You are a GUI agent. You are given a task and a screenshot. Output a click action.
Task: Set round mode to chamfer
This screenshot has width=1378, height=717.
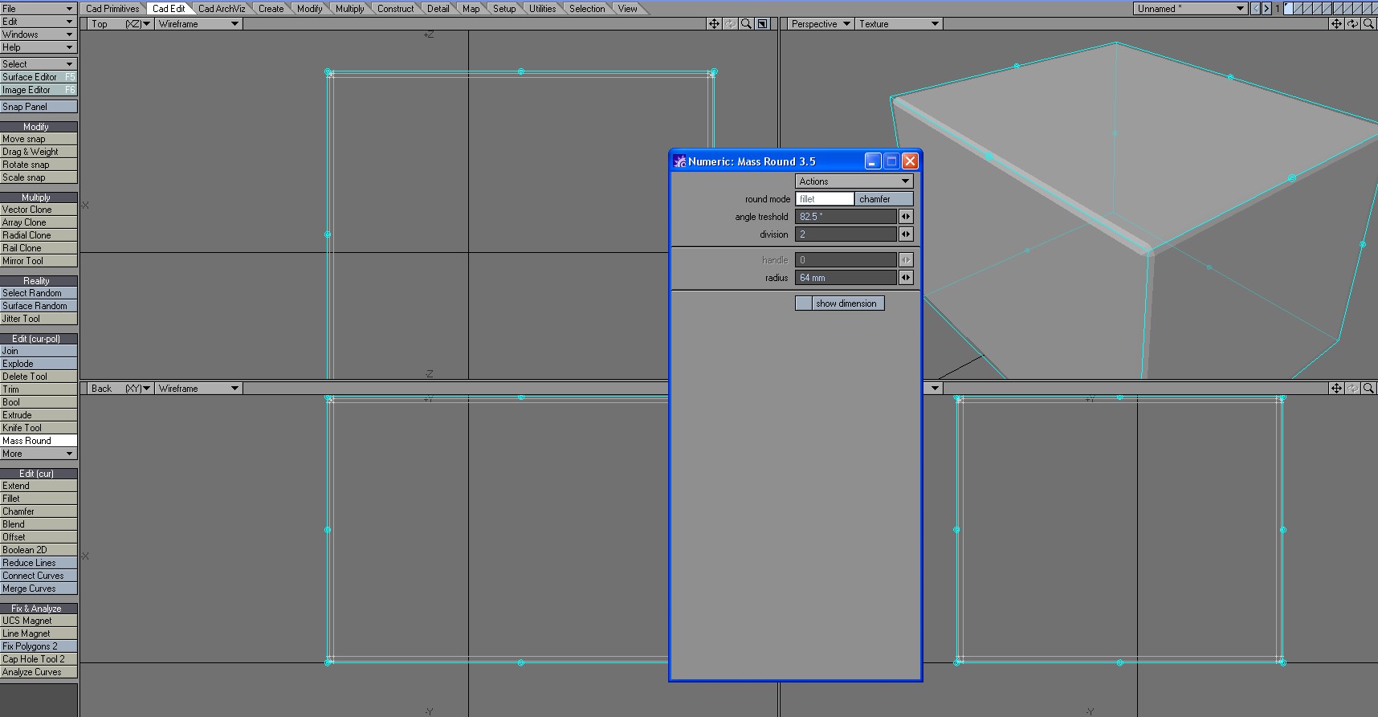coord(883,199)
